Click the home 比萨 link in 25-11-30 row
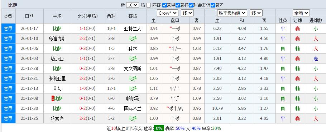 tap(57, 108)
